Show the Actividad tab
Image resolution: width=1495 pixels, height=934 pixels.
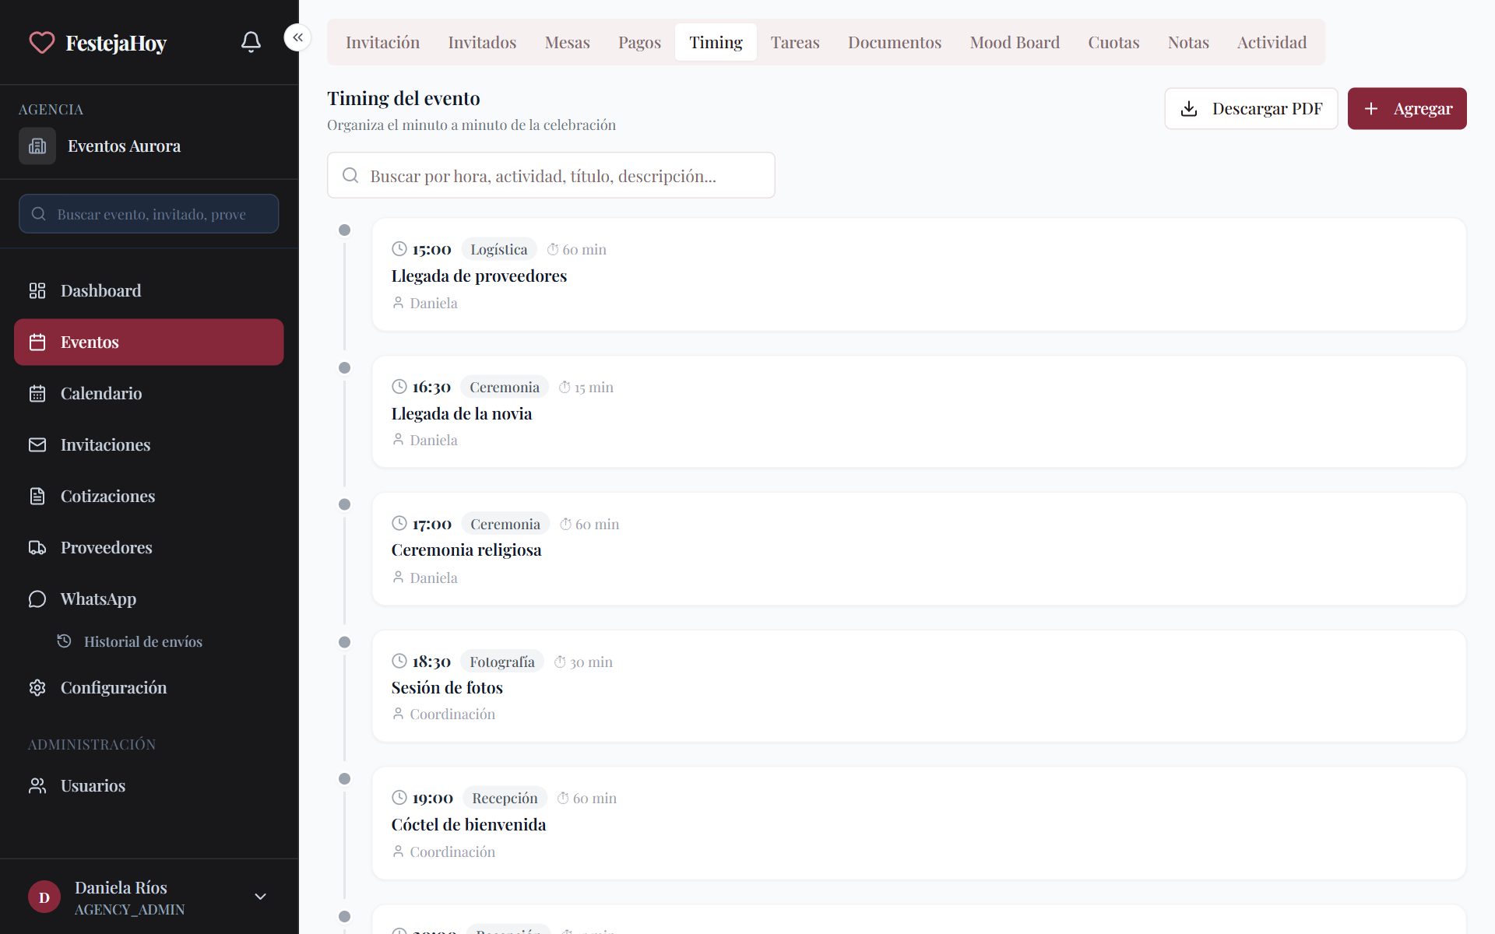coord(1272,42)
